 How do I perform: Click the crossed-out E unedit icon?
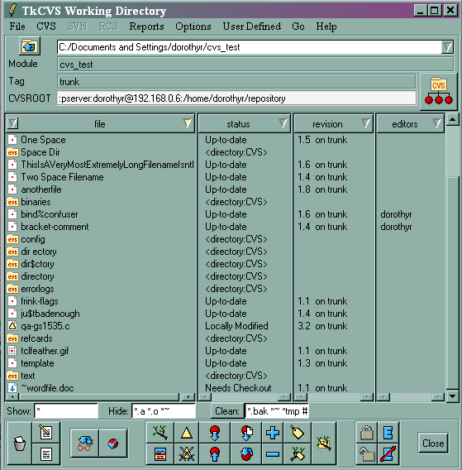click(388, 454)
